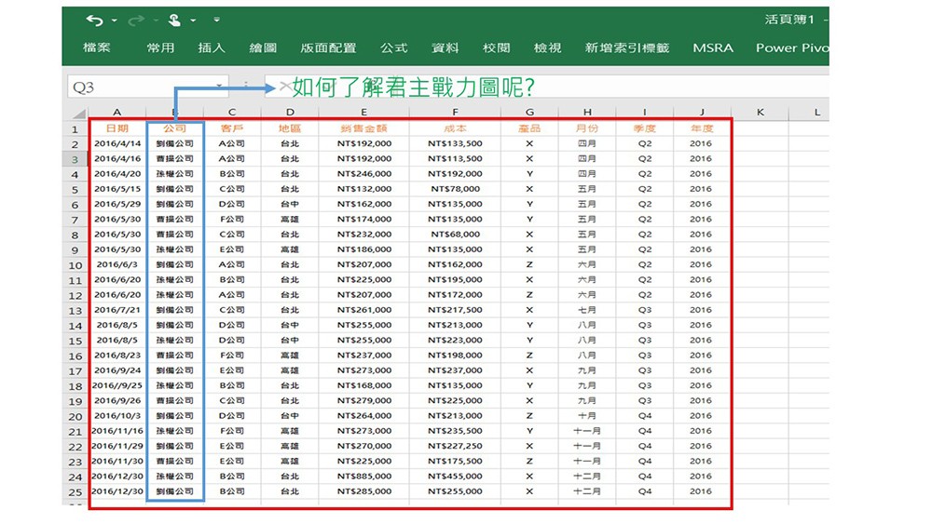Click date cell 2016/10/3
Viewport: 932px width, 524px height.
pyautogui.click(x=117, y=416)
